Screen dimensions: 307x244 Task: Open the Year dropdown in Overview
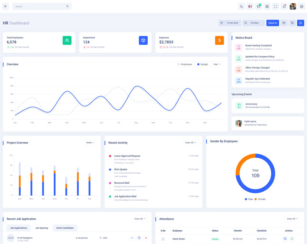[x=217, y=64]
